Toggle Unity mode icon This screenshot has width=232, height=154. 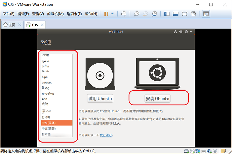(x=193, y=14)
